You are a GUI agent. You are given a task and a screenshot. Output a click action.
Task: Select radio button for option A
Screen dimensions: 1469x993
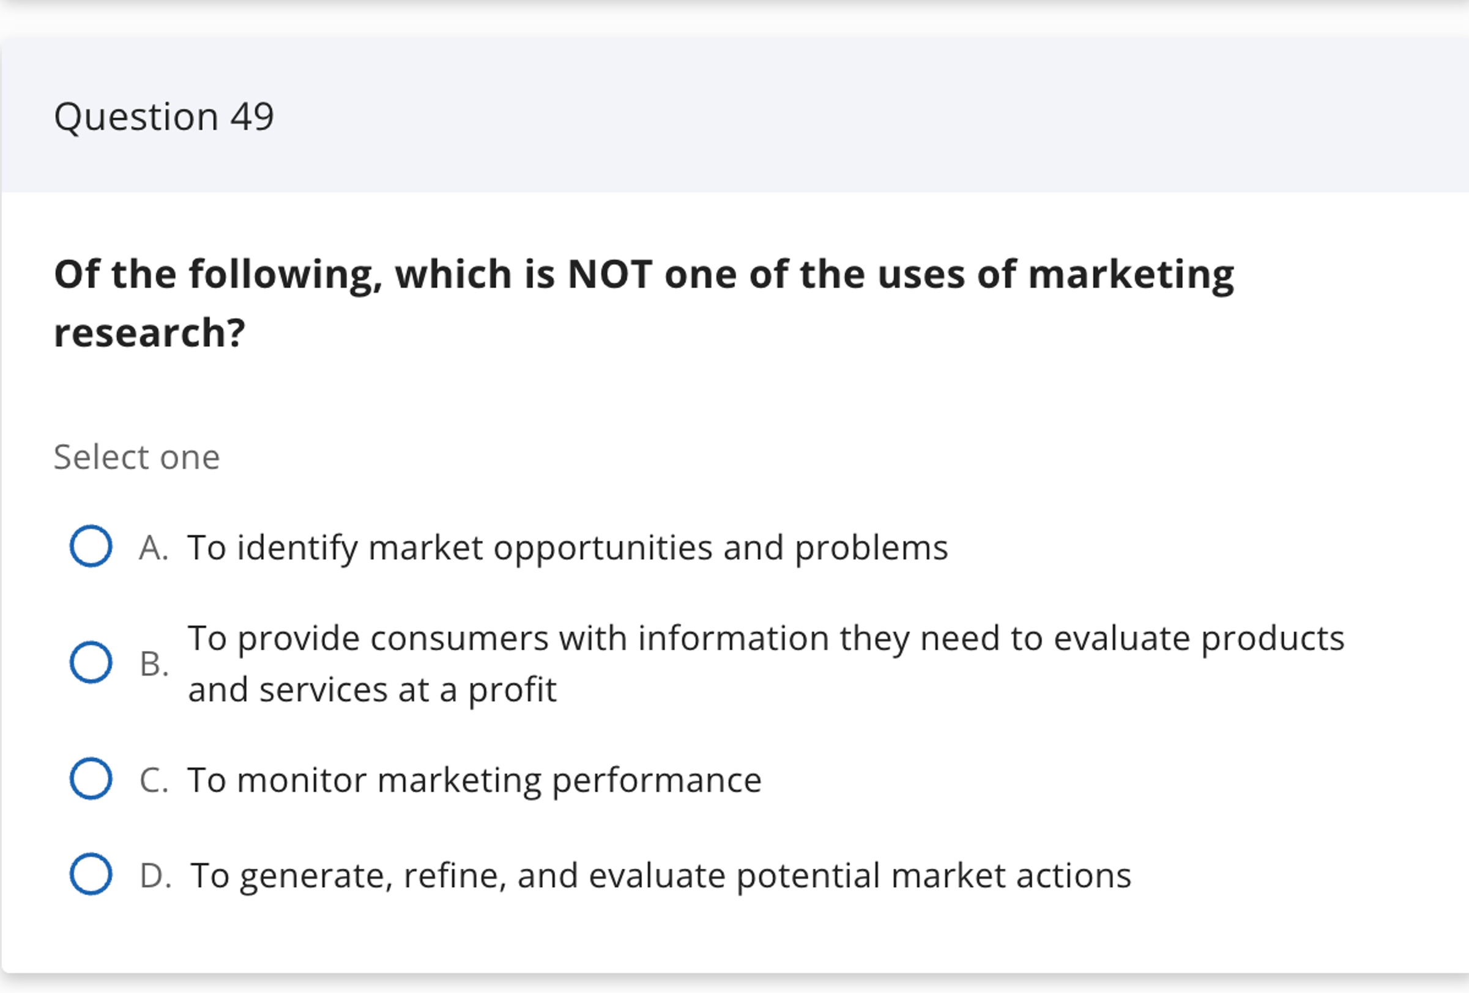[x=91, y=546]
